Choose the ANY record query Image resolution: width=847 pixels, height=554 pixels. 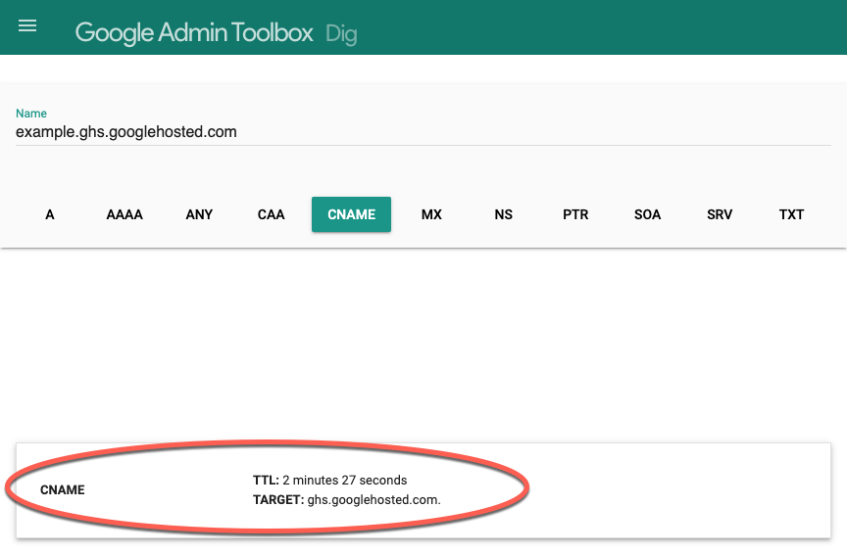[199, 214]
